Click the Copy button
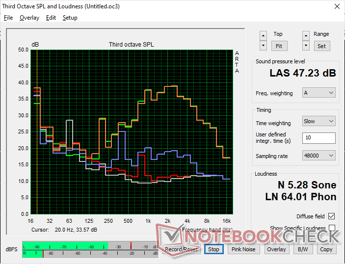345x264 pixels. click(326, 249)
